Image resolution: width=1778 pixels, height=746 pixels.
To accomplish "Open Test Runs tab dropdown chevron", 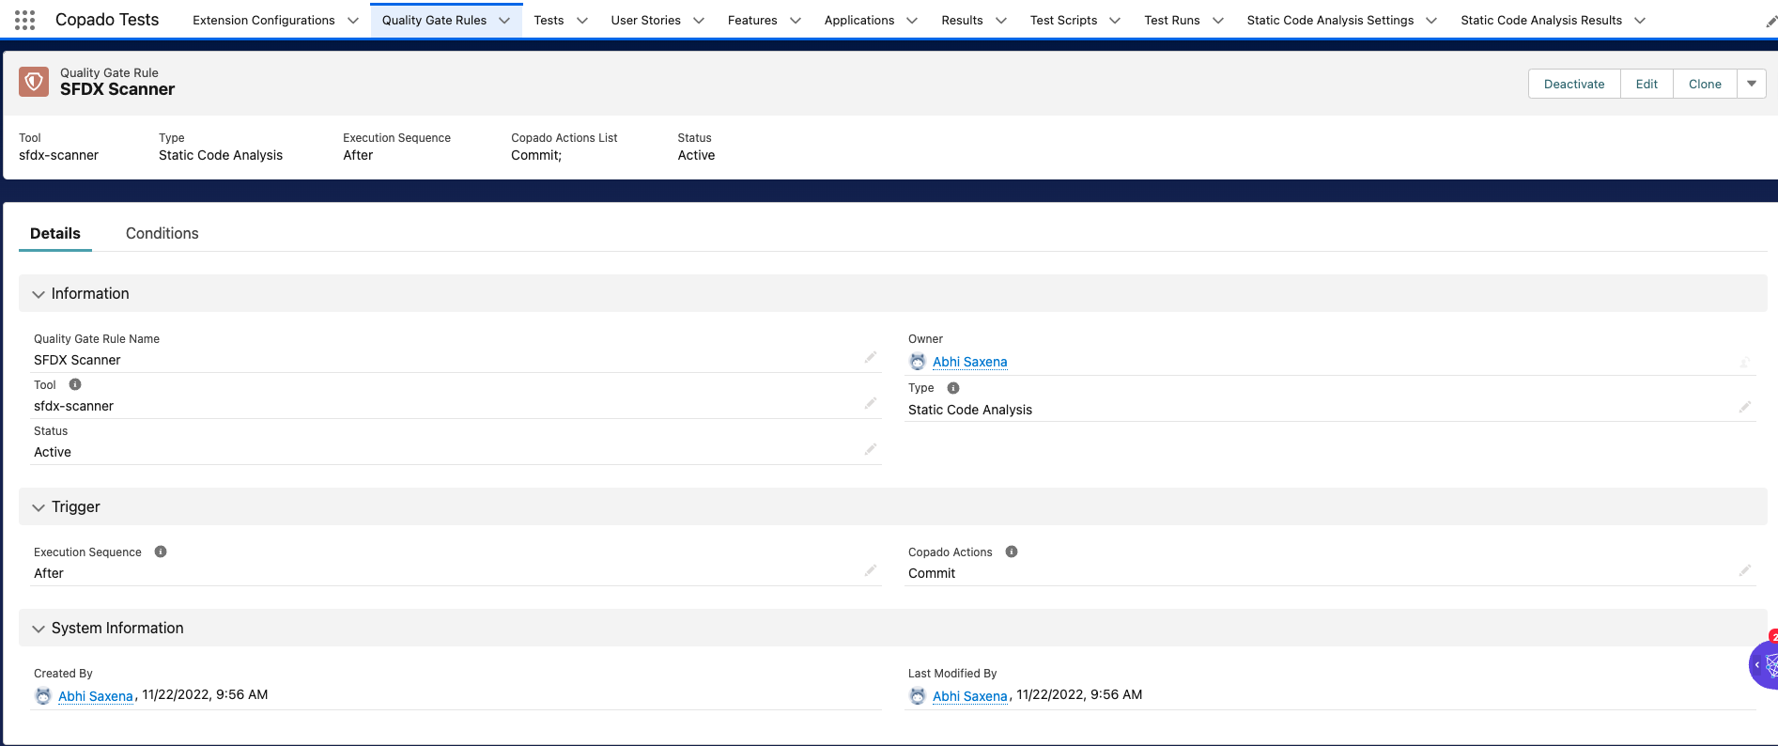I will tap(1218, 21).
